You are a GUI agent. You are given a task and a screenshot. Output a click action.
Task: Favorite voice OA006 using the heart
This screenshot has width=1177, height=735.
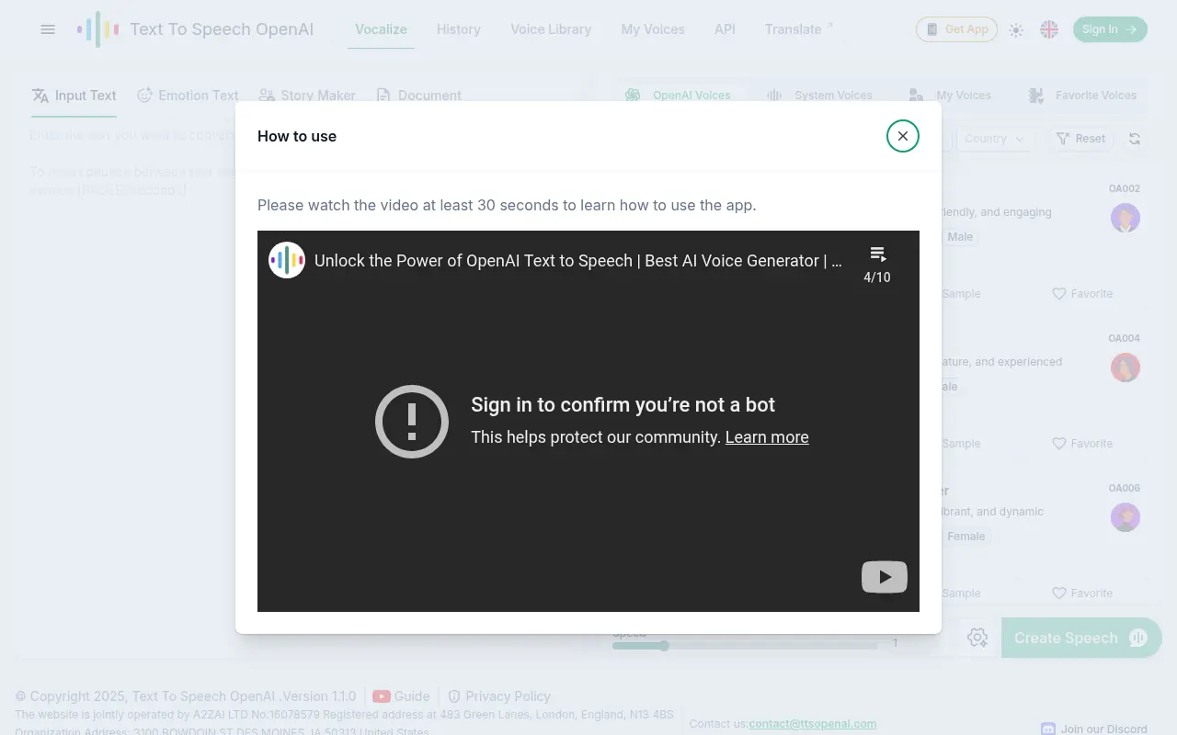pos(1059,593)
